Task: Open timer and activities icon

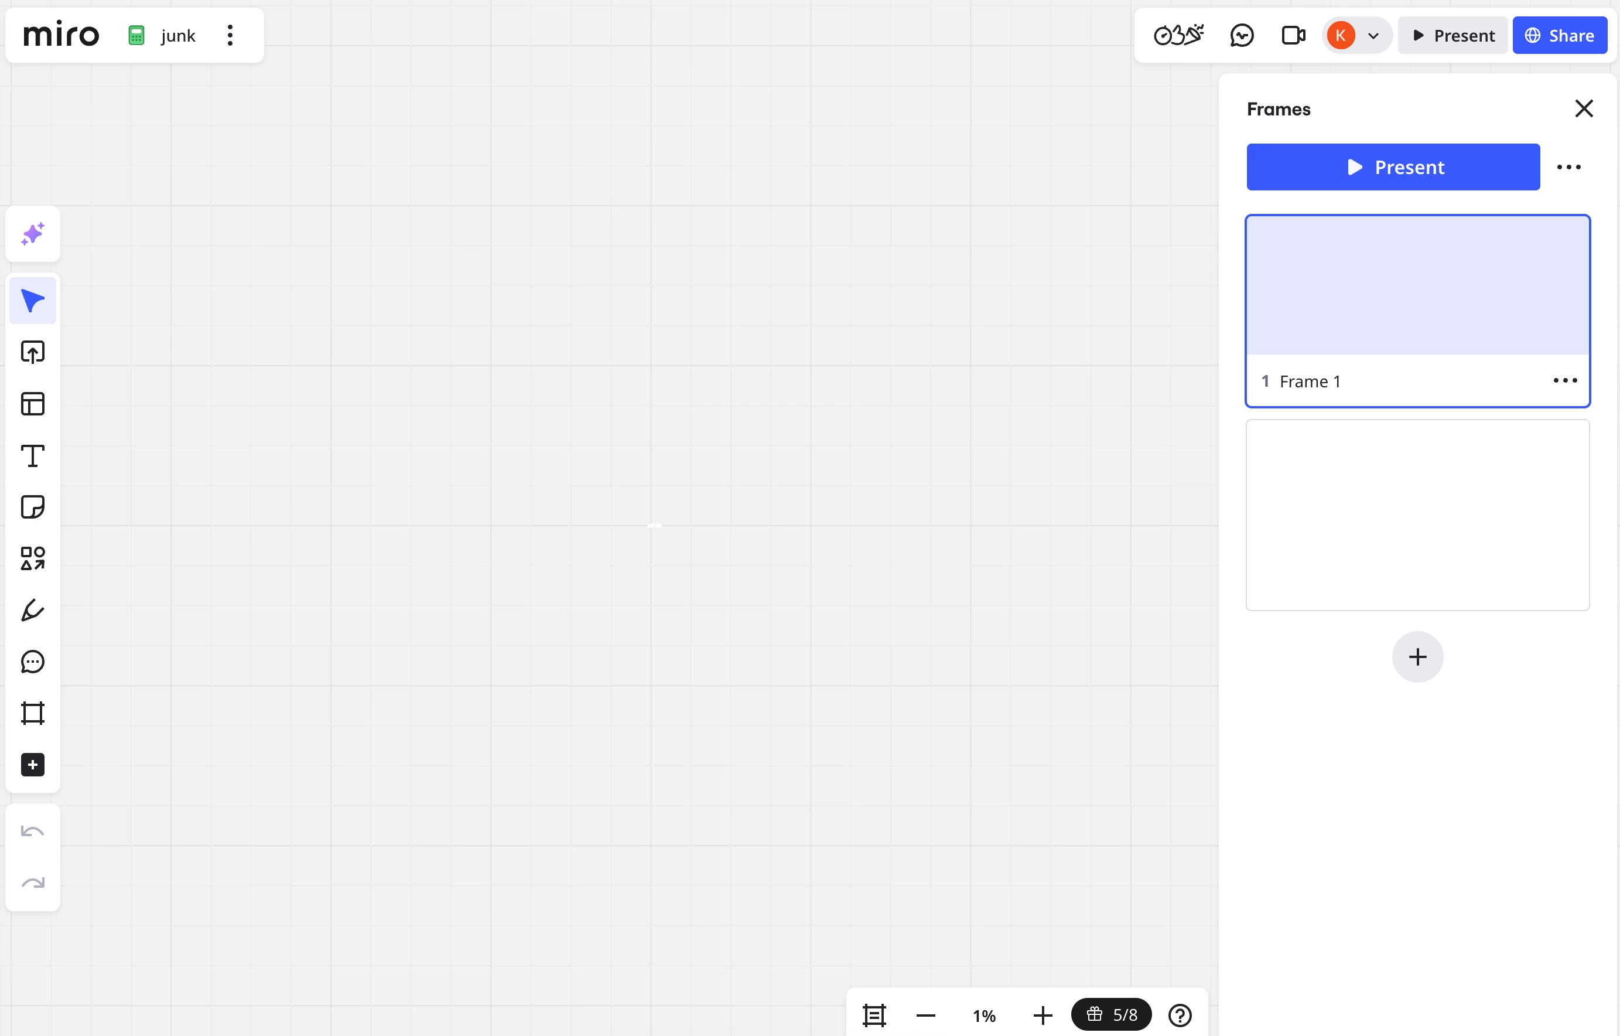Action: [1178, 35]
